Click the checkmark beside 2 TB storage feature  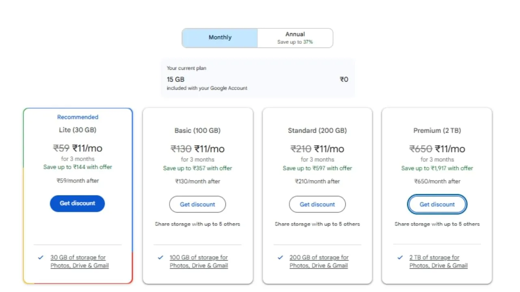[400, 257]
